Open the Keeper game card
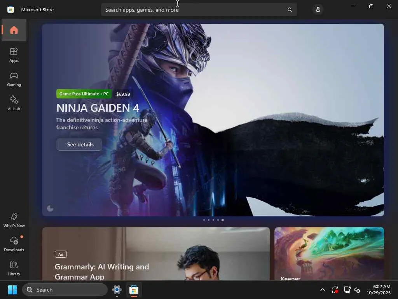 pyautogui.click(x=329, y=254)
